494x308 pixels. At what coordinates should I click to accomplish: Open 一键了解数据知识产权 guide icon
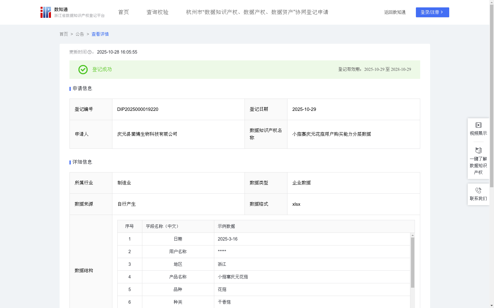(x=478, y=150)
